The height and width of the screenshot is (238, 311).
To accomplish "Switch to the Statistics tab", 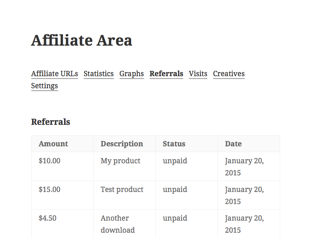I will tap(98, 74).
